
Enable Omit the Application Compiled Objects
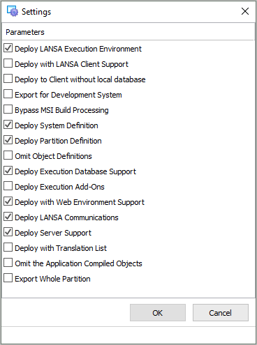[8, 263]
